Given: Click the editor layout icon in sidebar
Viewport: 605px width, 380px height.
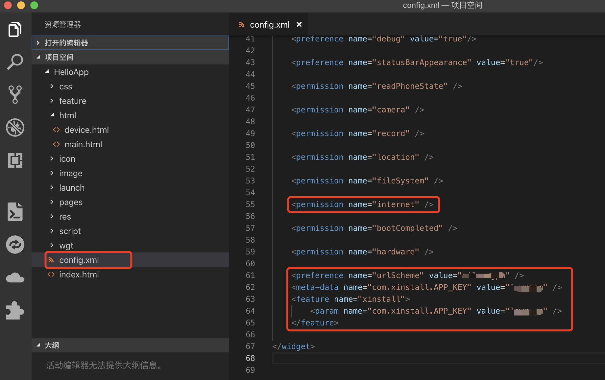Looking at the screenshot, I should (x=15, y=160).
